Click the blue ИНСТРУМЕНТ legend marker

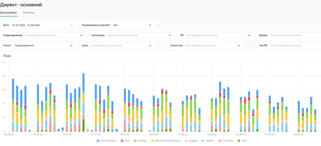[x=98, y=141]
